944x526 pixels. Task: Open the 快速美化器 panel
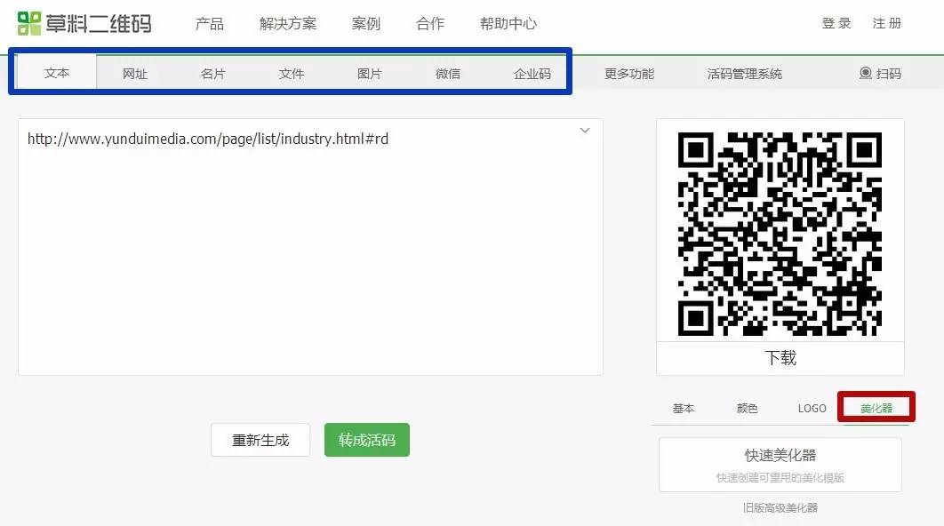(780, 455)
